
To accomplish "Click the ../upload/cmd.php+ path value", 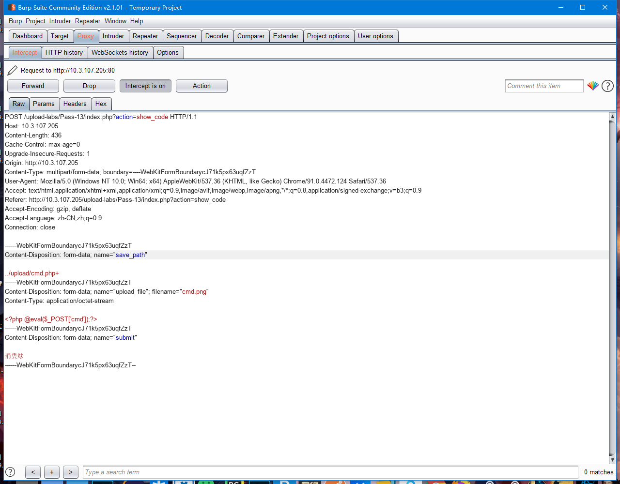I will pyautogui.click(x=32, y=273).
